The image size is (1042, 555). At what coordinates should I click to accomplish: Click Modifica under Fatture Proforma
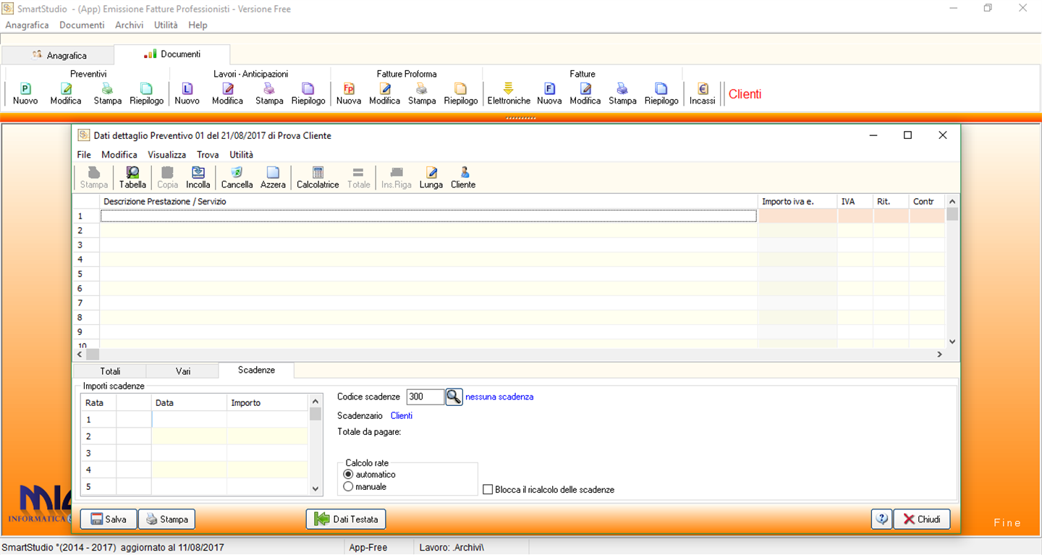(385, 94)
